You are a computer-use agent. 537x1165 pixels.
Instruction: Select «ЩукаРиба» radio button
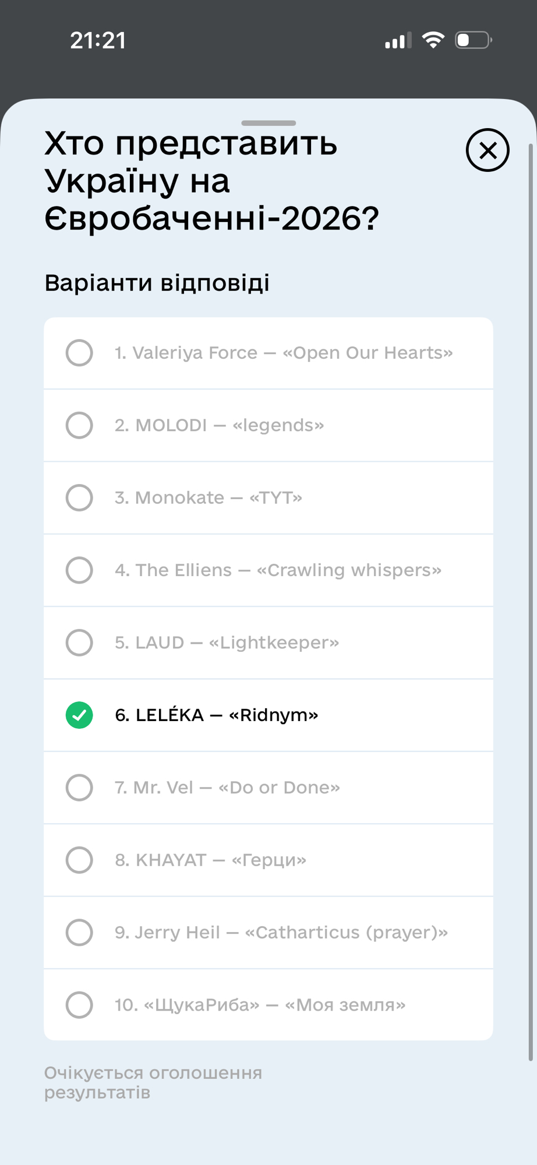pyautogui.click(x=79, y=1005)
